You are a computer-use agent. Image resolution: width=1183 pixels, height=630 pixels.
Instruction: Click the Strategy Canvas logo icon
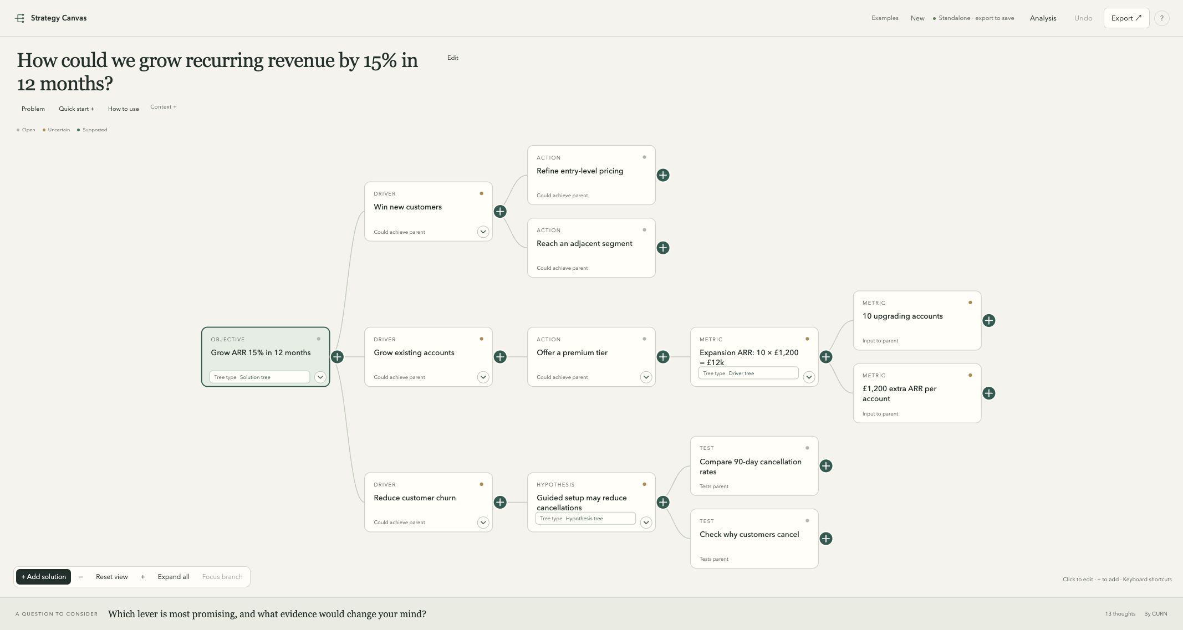coord(20,18)
